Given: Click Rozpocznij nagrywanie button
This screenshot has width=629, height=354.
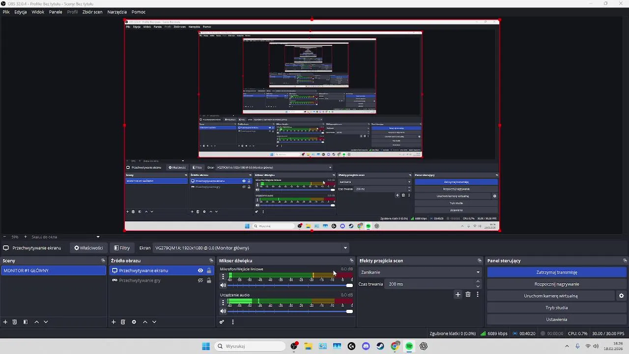Looking at the screenshot, I should click(556, 284).
